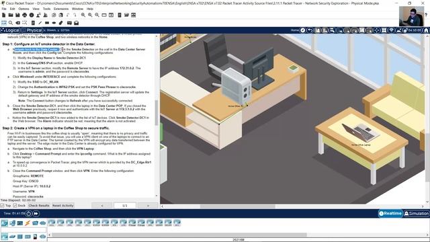Pick the Draw Line tool
The width and height of the screenshot is (430, 242).
40,23
